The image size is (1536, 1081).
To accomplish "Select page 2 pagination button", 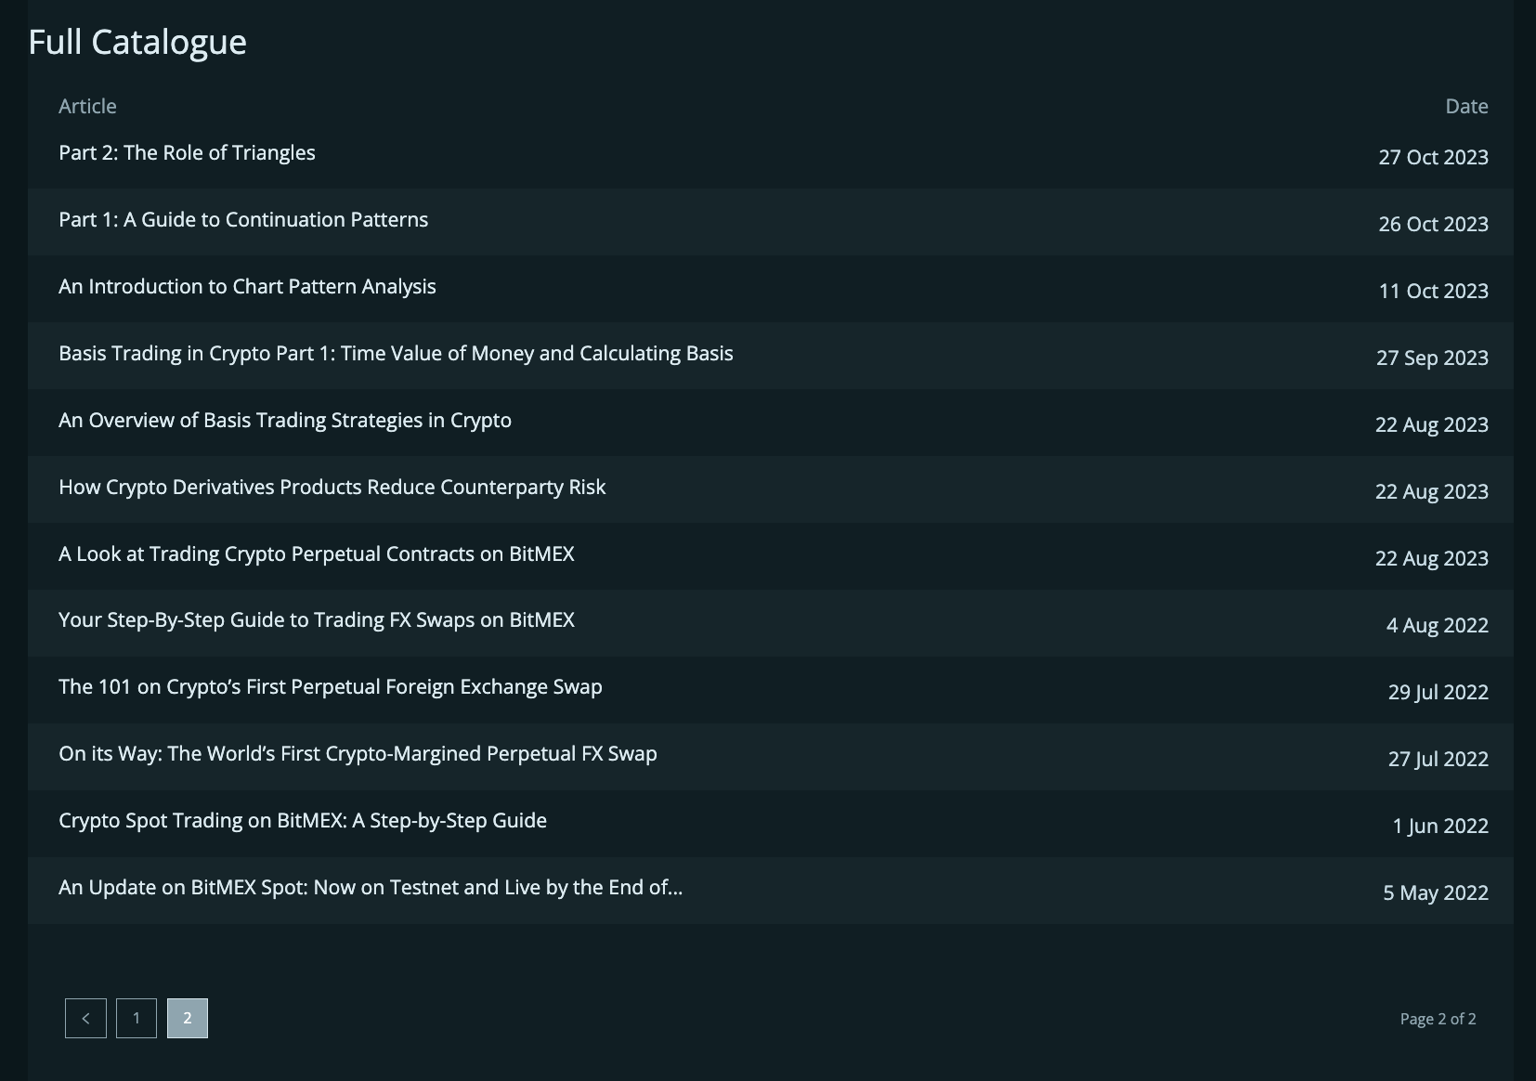I will [x=188, y=1018].
